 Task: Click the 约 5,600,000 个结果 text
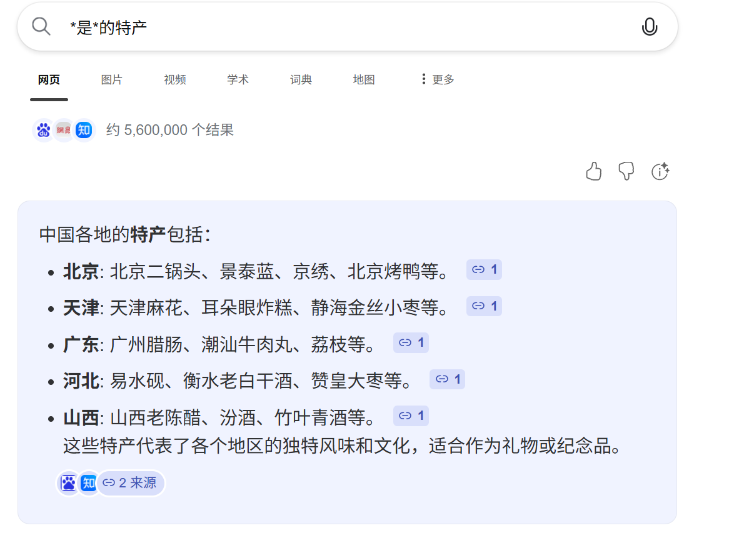[x=170, y=130]
